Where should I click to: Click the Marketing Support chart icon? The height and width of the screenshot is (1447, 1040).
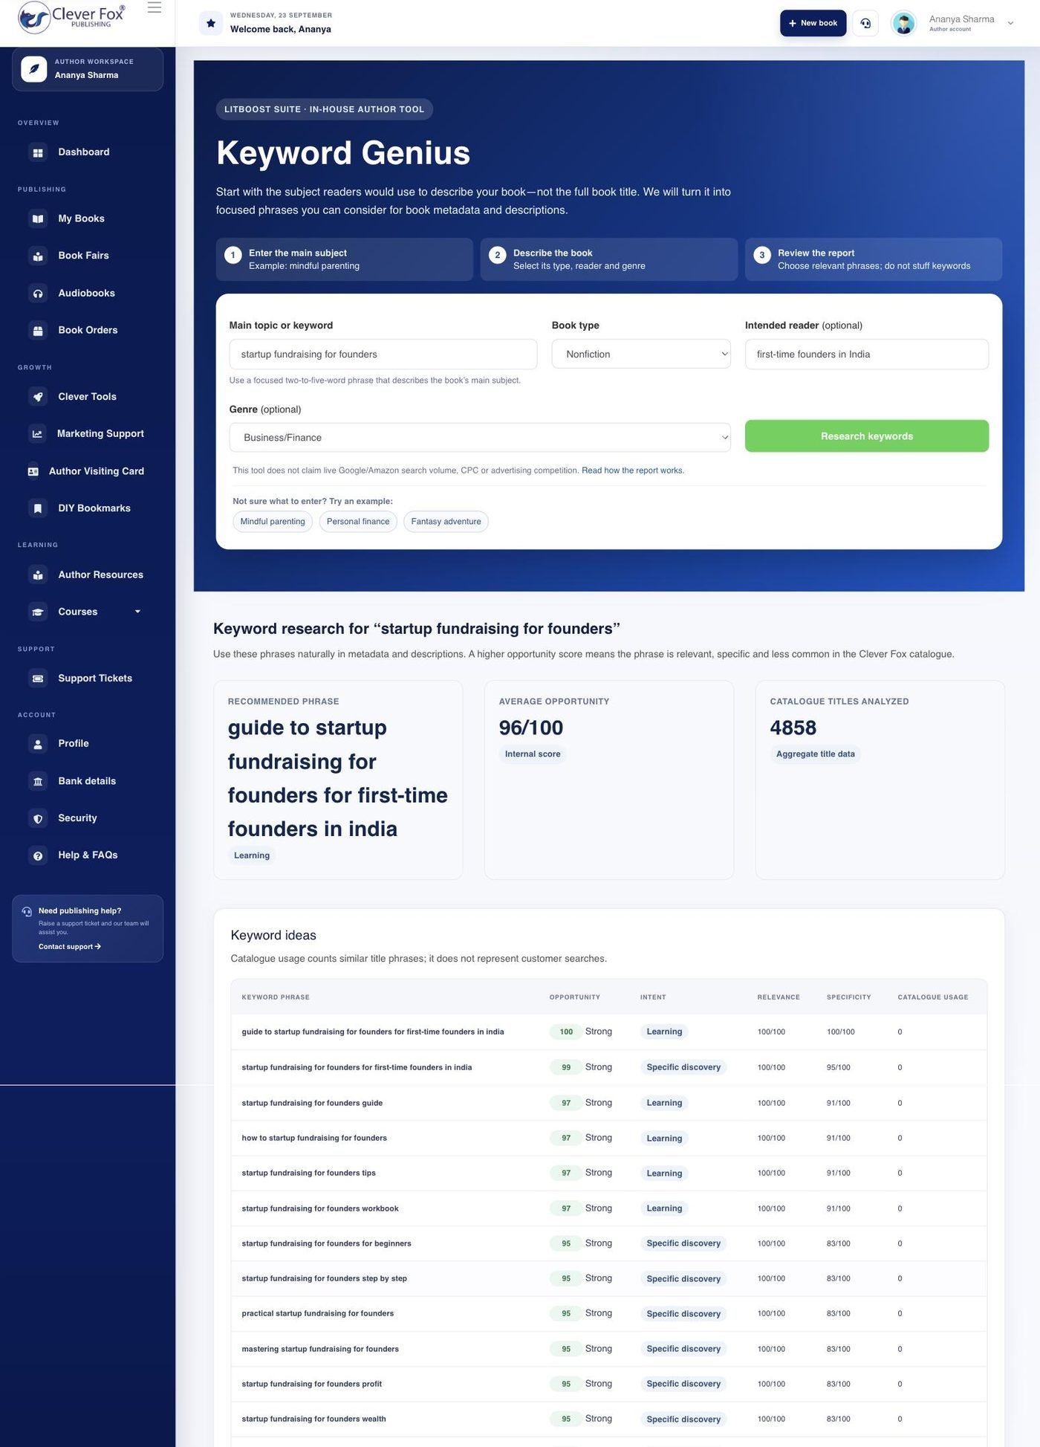[x=37, y=434]
